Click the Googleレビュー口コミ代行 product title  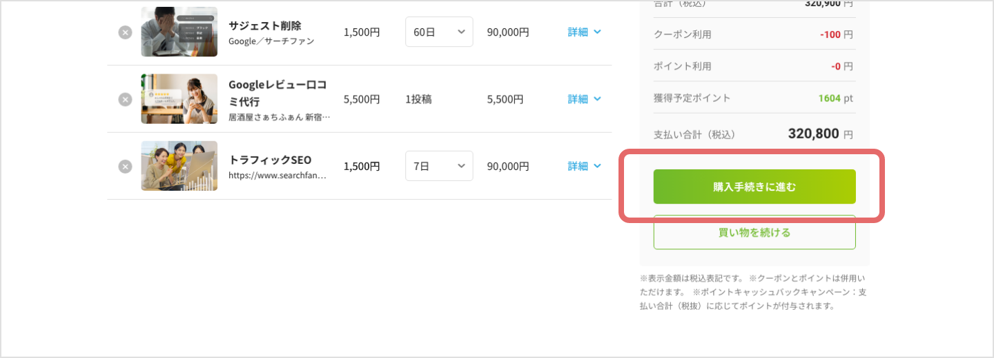(x=277, y=93)
